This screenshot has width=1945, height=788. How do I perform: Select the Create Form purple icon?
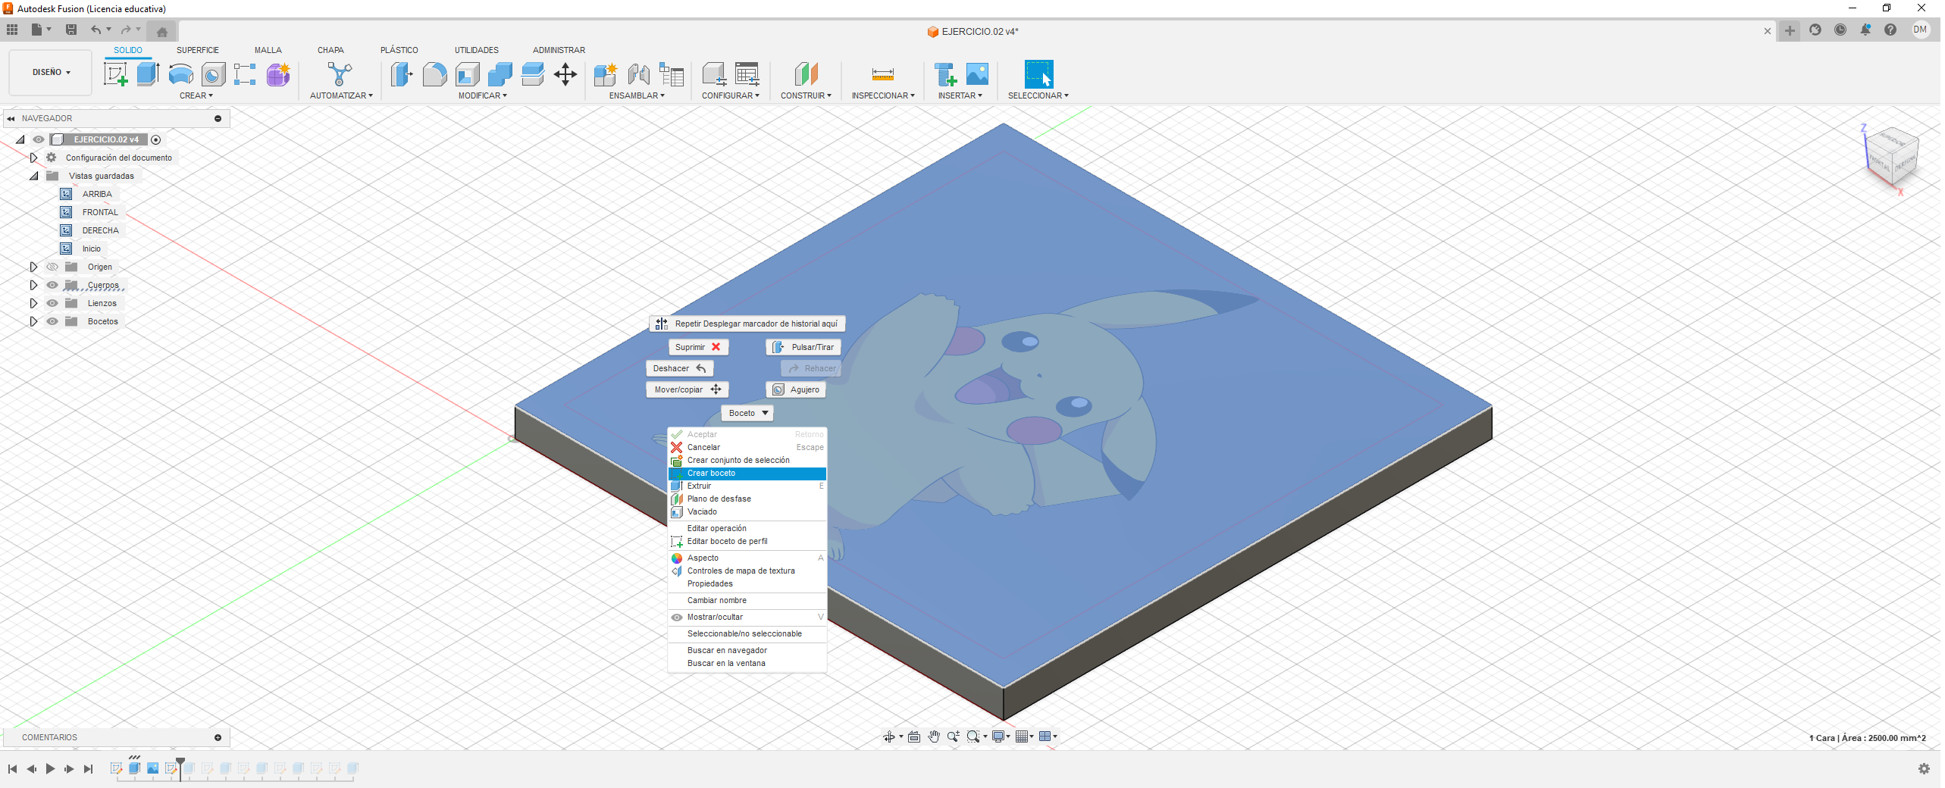click(x=278, y=74)
